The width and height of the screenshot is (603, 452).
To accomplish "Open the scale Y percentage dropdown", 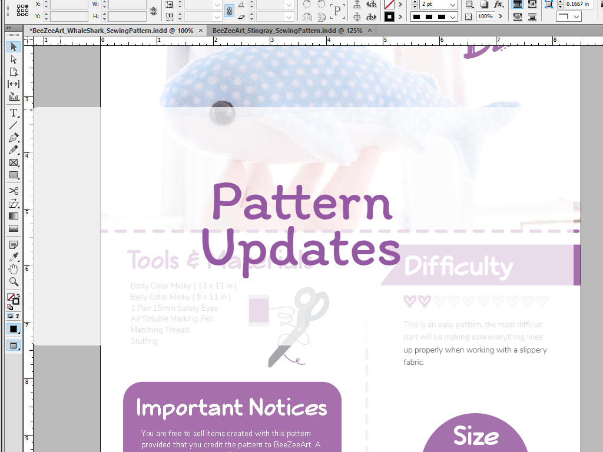I will coord(217,17).
